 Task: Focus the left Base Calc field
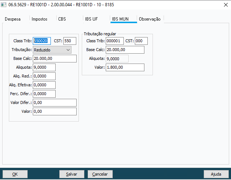(x=55, y=58)
